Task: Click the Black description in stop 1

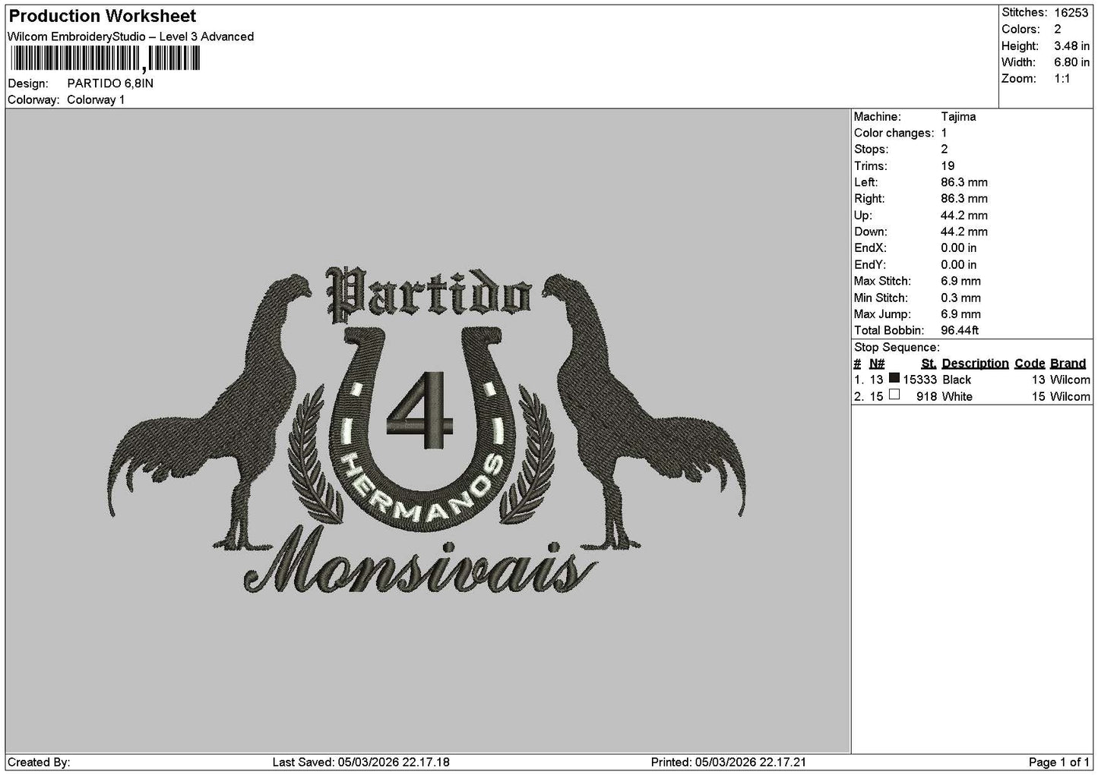Action: 957,380
